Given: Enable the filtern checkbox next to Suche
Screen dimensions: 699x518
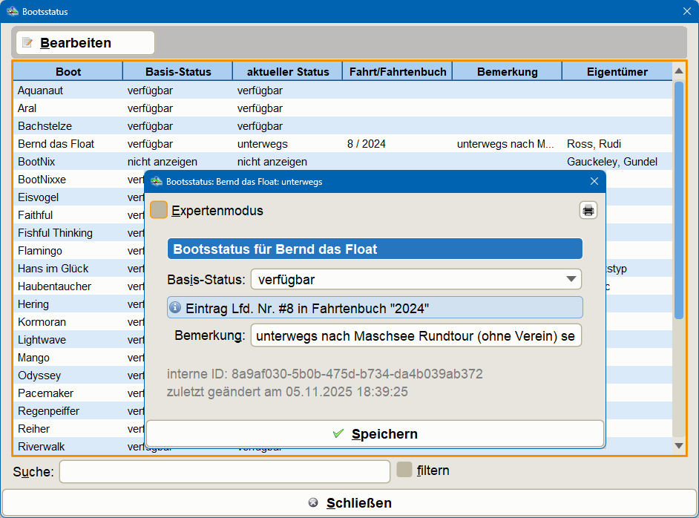Looking at the screenshot, I should (404, 471).
